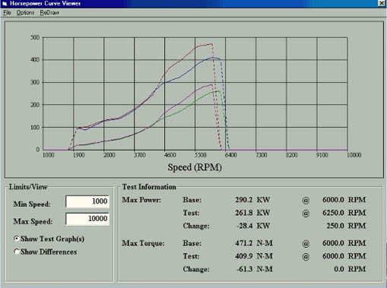Close the Horsepower Curve Viewer window
Viewport: 387px width, 288px height.
click(x=382, y=3)
